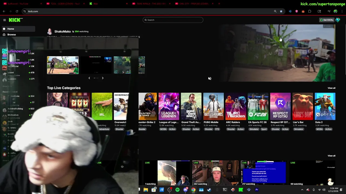
Task: Open the Dota 2 category card
Action: coord(325,106)
